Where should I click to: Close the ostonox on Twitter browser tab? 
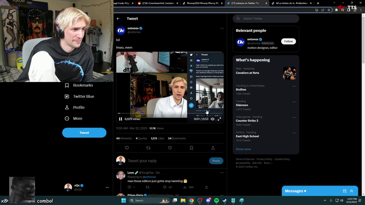pyautogui.click(x=266, y=3)
